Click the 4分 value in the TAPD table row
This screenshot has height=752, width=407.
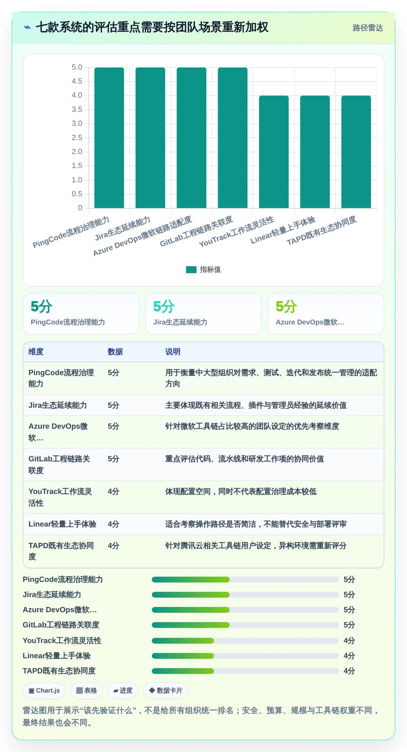113,546
